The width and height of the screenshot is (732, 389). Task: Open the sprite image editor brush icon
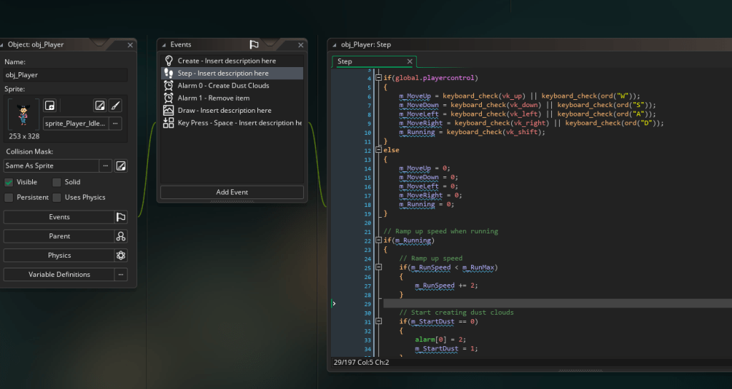115,106
